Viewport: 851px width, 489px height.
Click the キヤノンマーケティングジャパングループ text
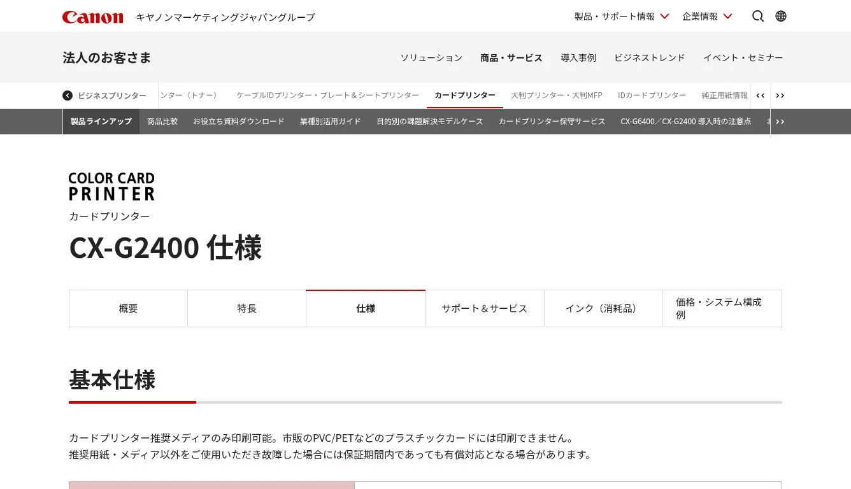point(225,17)
